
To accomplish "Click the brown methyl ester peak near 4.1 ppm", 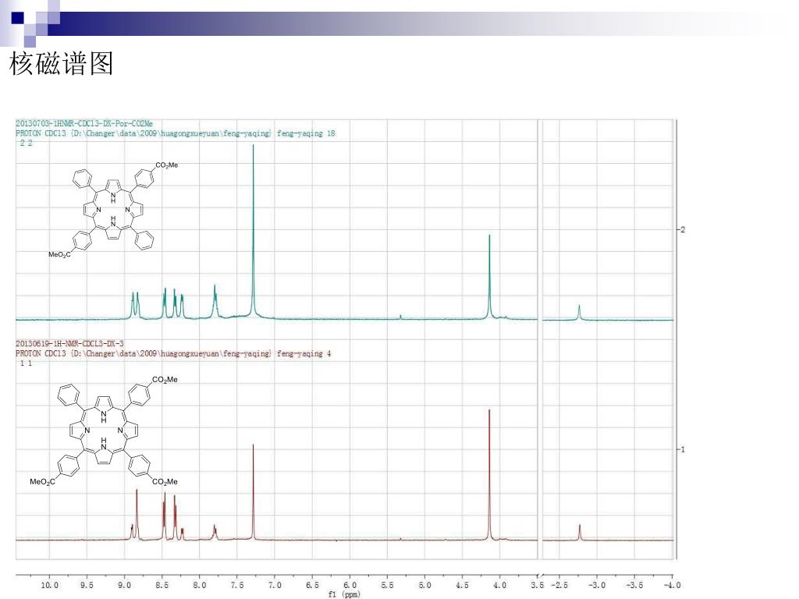I will coord(489,474).
